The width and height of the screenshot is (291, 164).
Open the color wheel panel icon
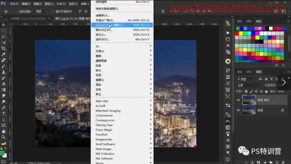pyautogui.click(x=228, y=61)
